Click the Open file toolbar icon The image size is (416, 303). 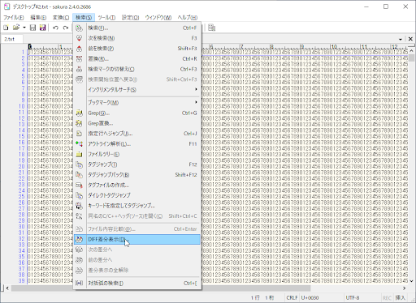click(16, 28)
